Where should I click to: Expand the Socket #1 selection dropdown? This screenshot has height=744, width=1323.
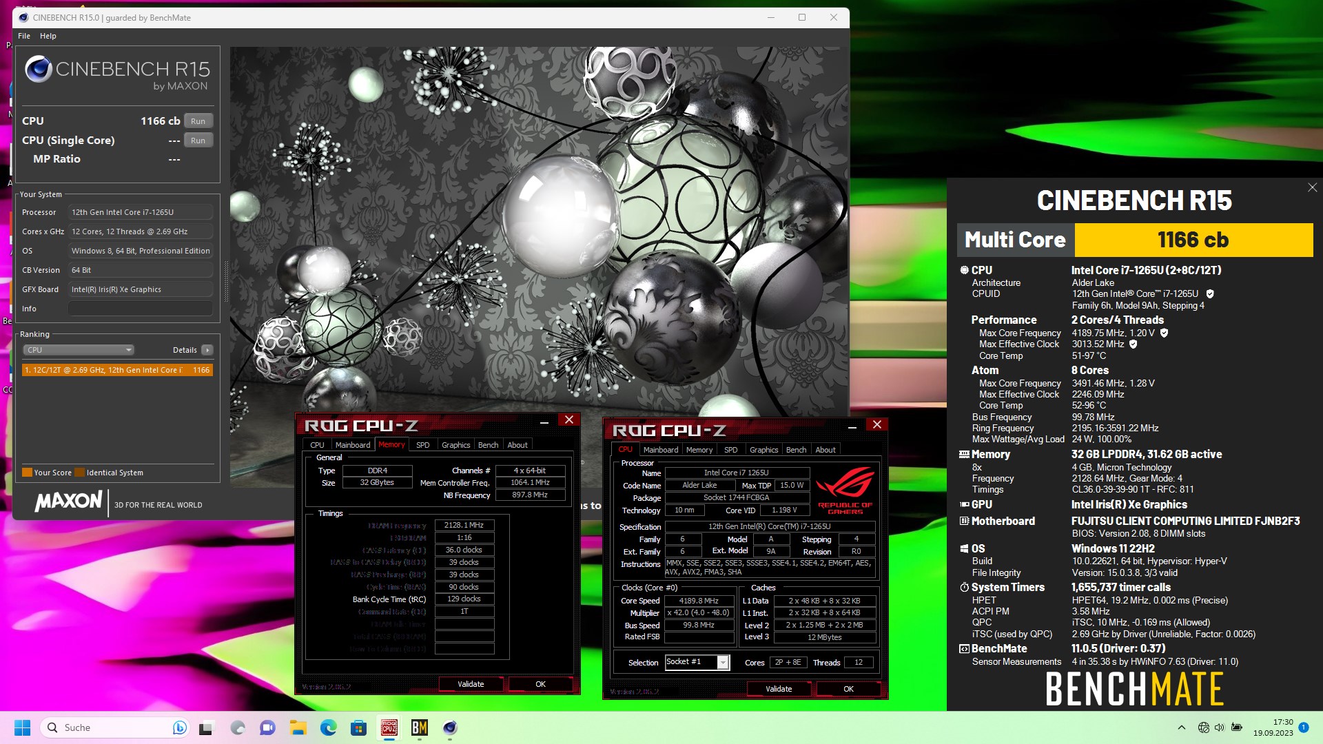coord(723,663)
